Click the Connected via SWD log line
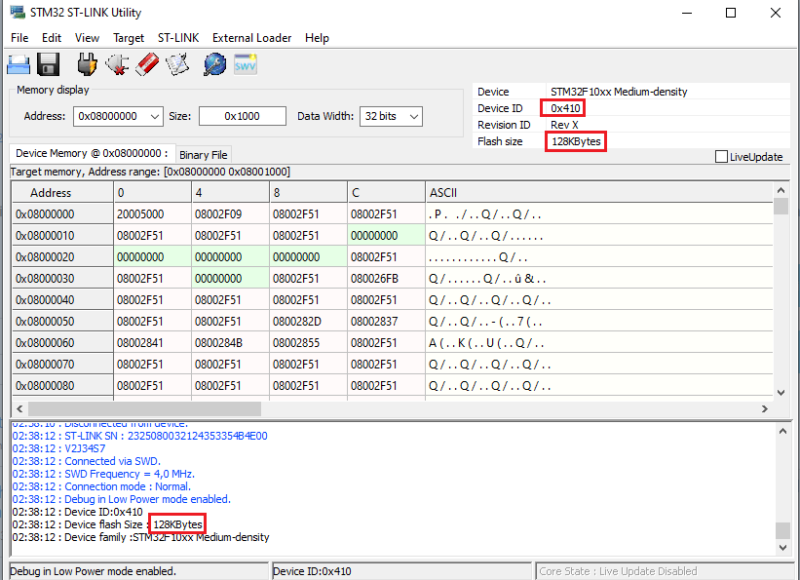This screenshot has height=580, width=800. [86, 461]
